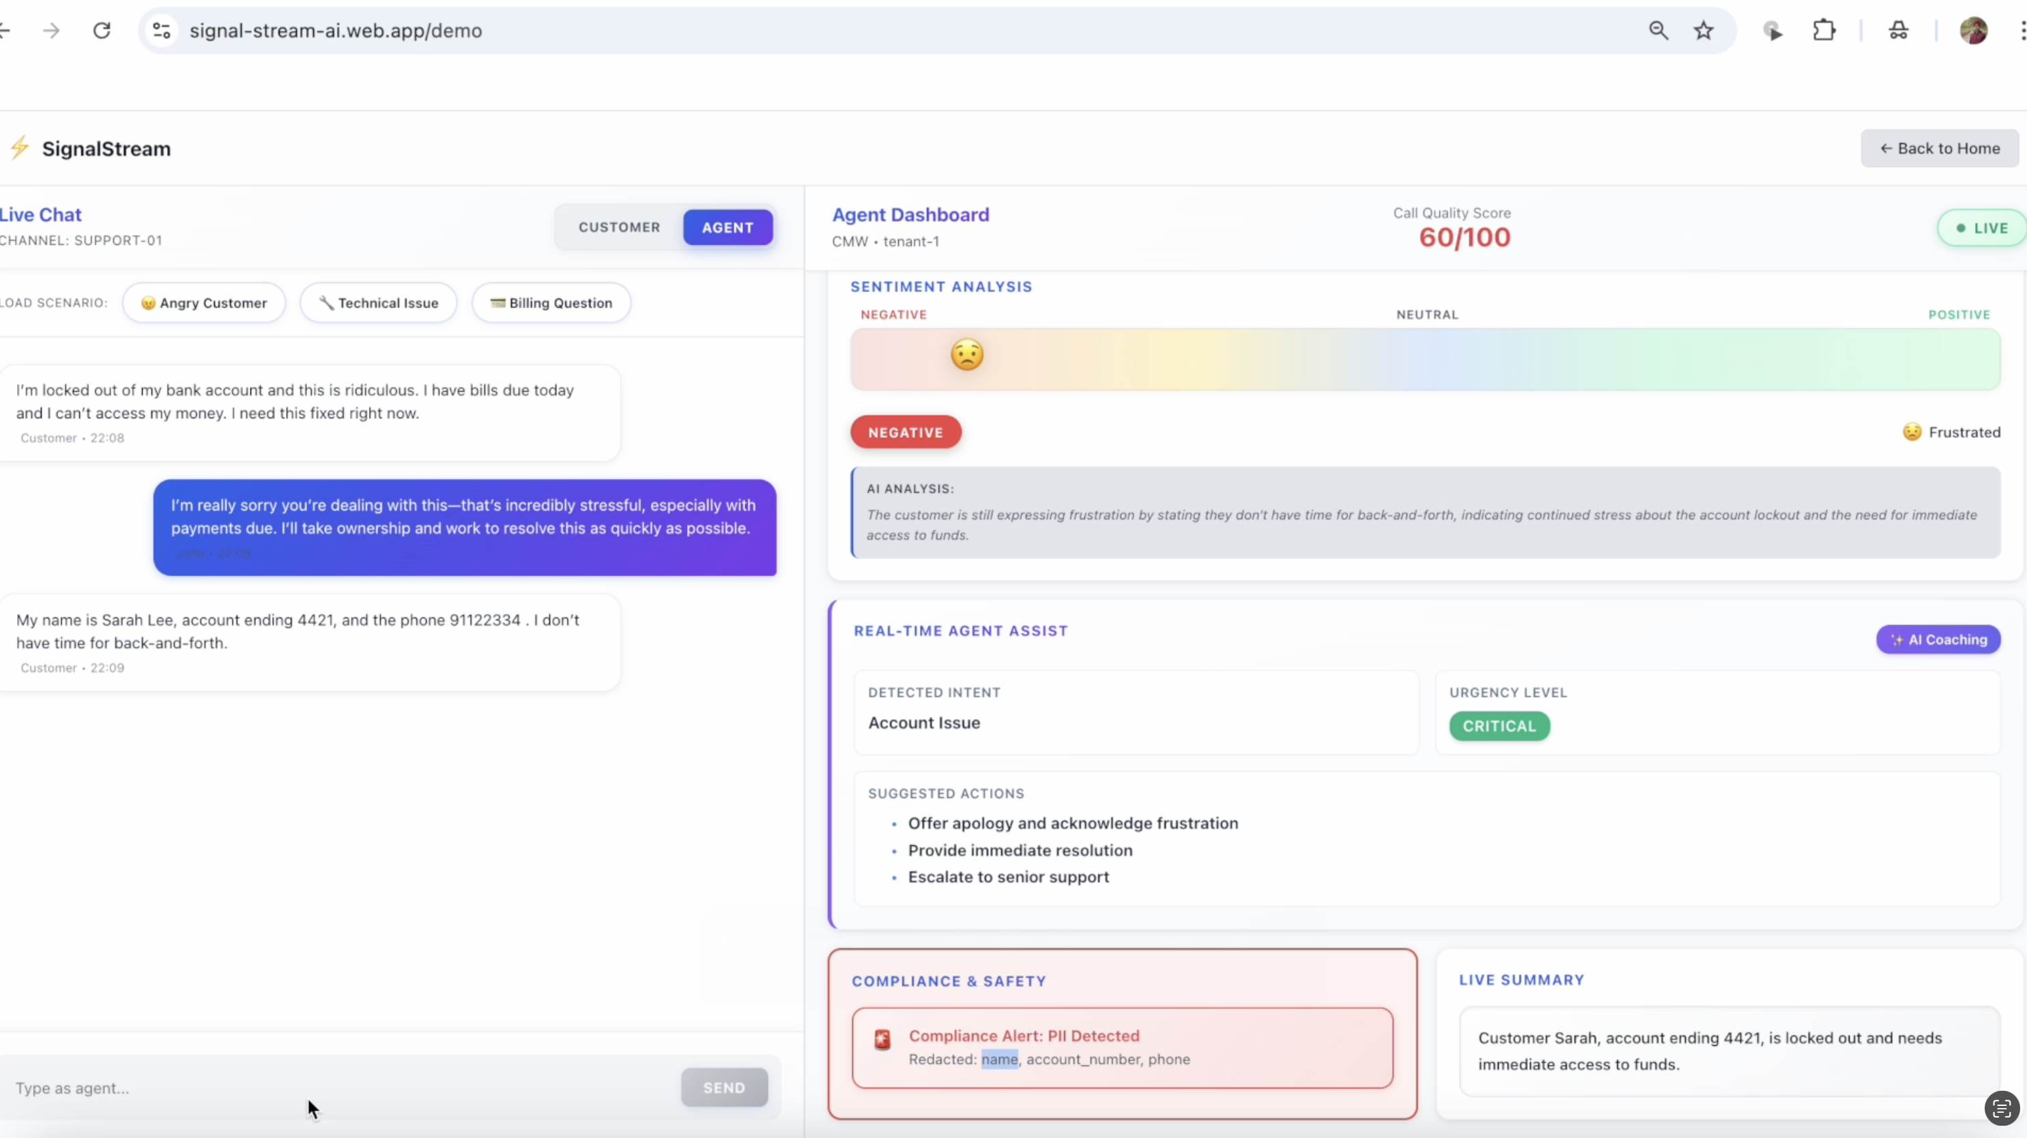Click the compliance alert siren icon
Image resolution: width=2027 pixels, height=1138 pixels.
pyautogui.click(x=882, y=1040)
